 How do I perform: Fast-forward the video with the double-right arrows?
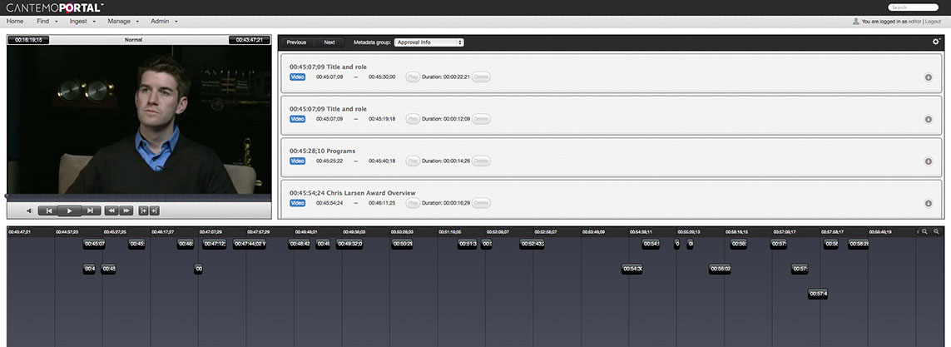(x=126, y=211)
